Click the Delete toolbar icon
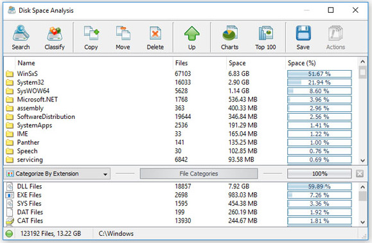Image resolution: width=372 pixels, height=243 pixels. click(155, 37)
